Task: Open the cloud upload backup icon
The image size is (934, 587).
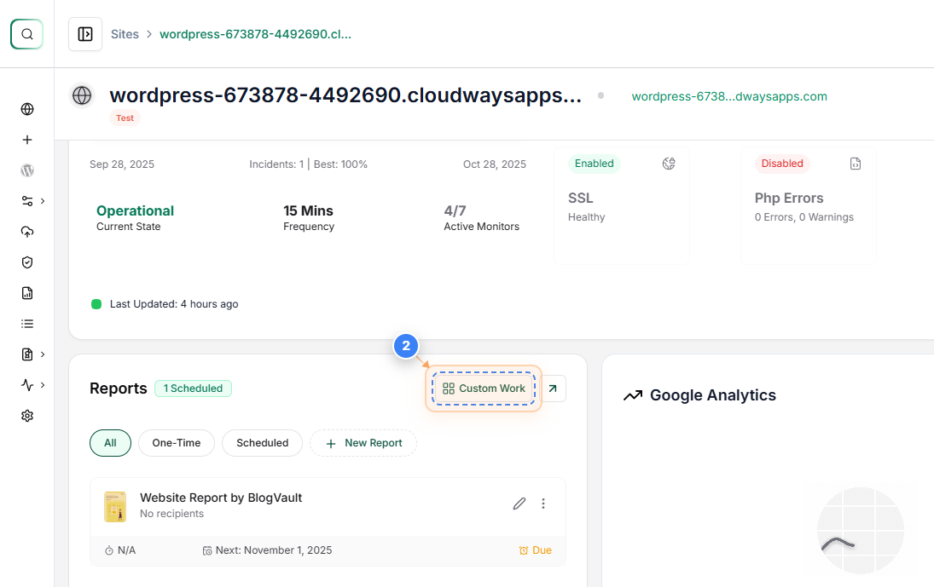Action: pyautogui.click(x=26, y=232)
